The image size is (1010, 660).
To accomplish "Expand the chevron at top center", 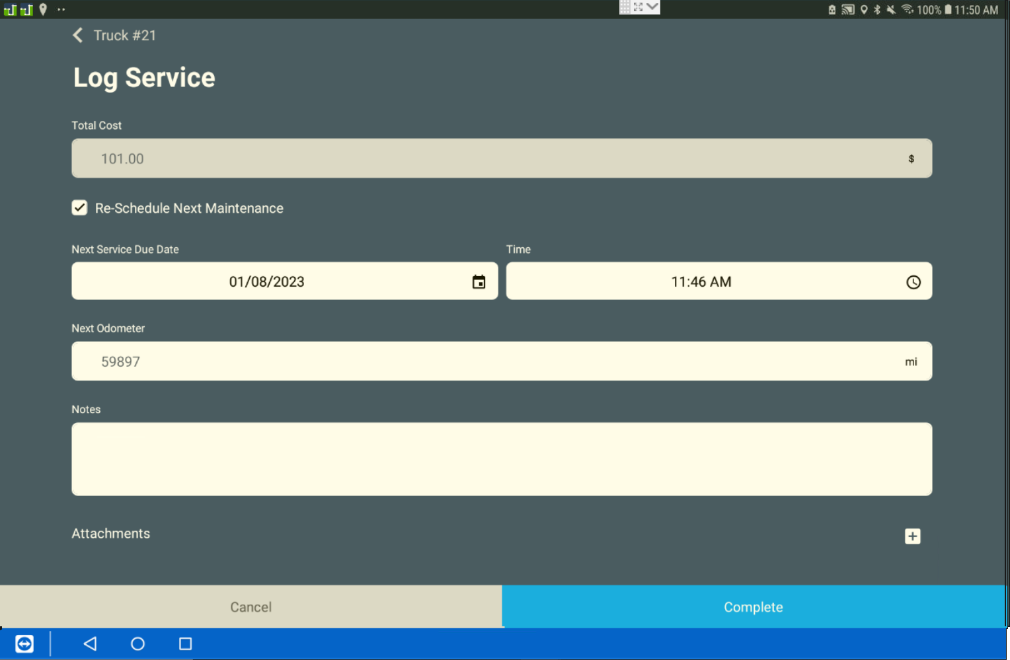I will [x=652, y=7].
